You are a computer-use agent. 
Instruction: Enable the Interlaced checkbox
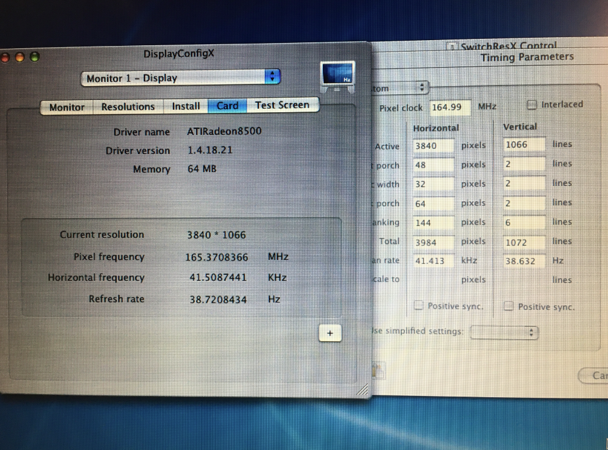[x=532, y=105]
